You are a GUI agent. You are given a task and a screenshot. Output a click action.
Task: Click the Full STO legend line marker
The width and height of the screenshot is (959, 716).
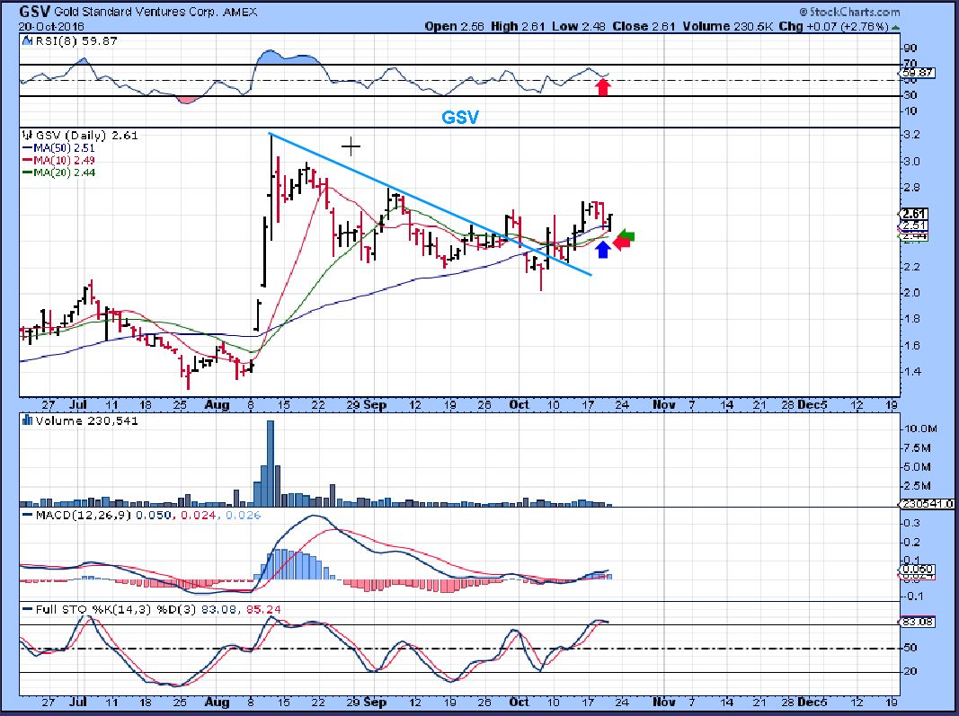[x=27, y=610]
